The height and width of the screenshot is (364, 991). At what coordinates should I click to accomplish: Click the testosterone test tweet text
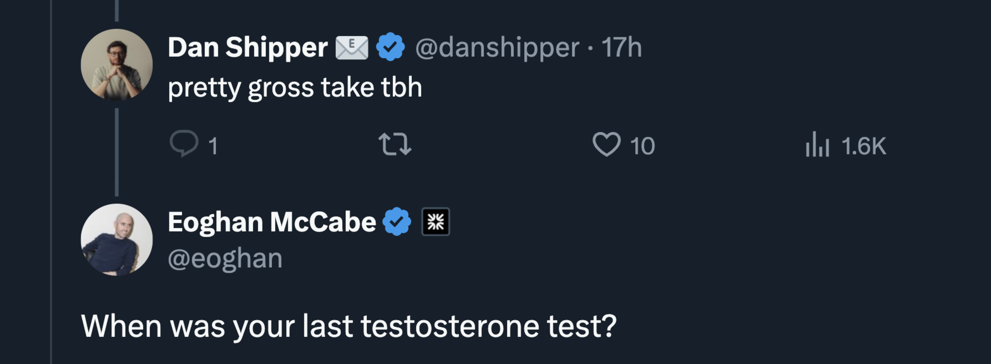click(x=348, y=326)
